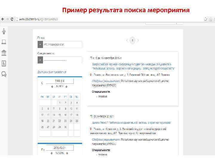Go to the previous results page arrow

127,40
